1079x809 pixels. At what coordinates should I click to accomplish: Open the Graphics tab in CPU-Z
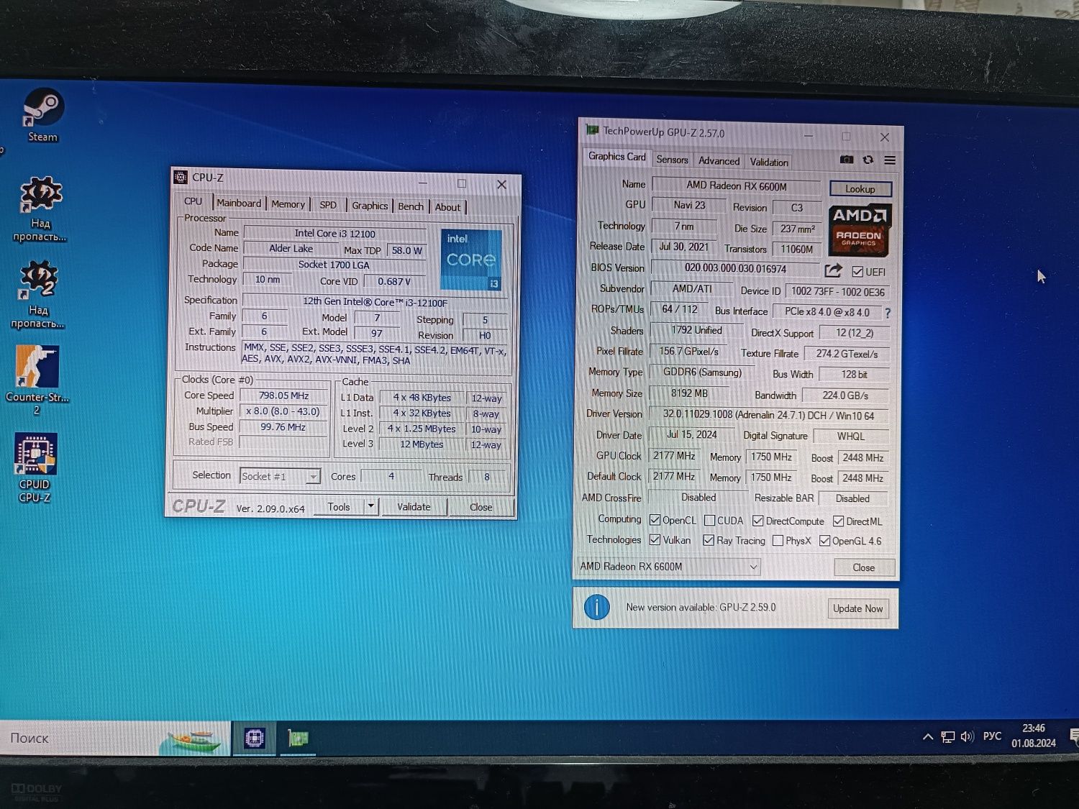[x=370, y=206]
